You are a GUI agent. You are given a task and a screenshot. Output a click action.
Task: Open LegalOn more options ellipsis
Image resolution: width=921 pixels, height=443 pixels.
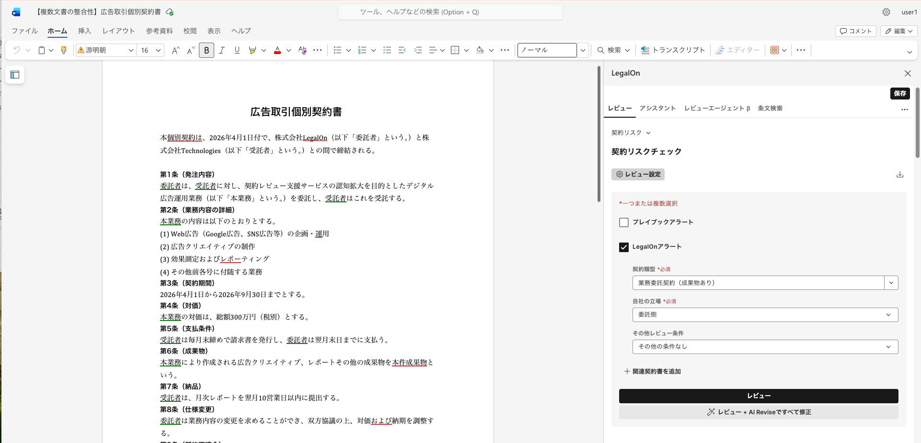(905, 110)
